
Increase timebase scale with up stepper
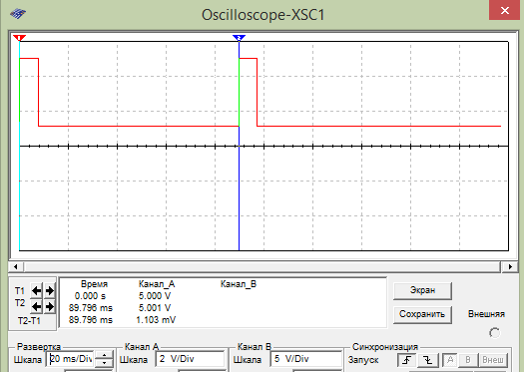(104, 355)
